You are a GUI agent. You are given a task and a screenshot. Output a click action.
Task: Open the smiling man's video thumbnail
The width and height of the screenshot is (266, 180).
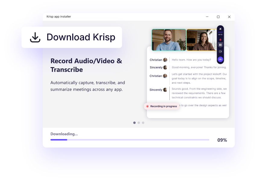point(169,40)
